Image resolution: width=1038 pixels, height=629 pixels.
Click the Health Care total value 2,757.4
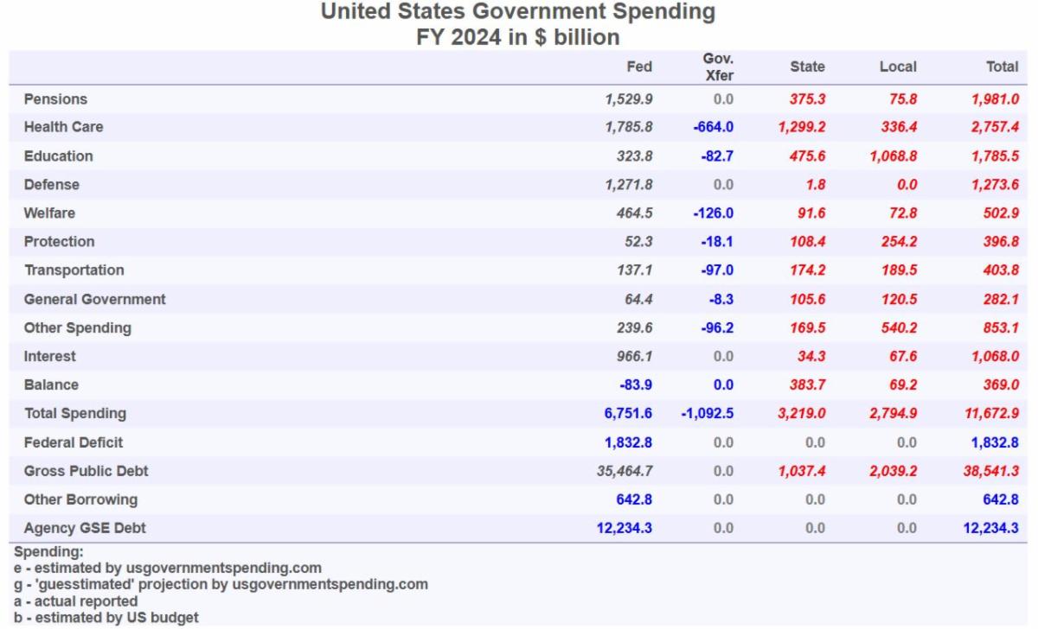coord(994,127)
